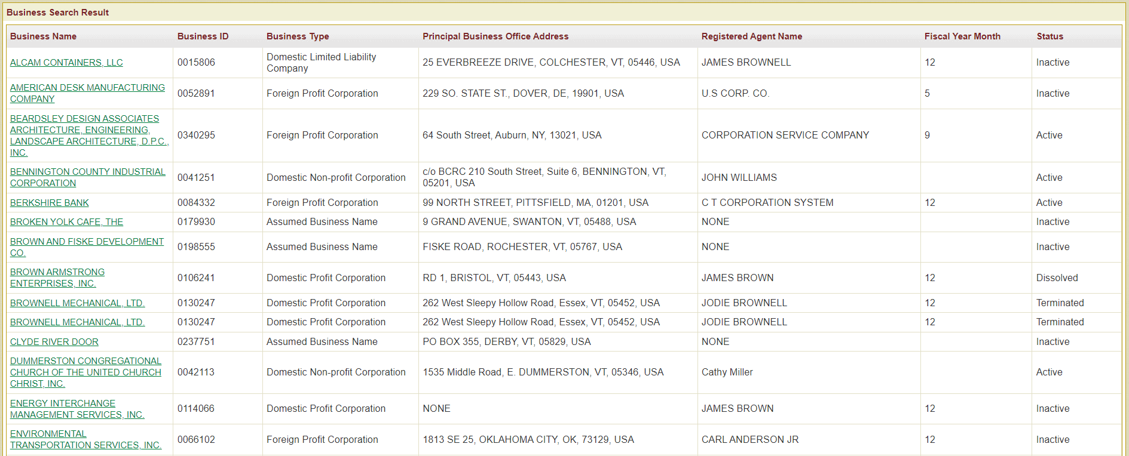
Task: Open the CLYDE RIVER DOOR record
Action: (x=54, y=341)
